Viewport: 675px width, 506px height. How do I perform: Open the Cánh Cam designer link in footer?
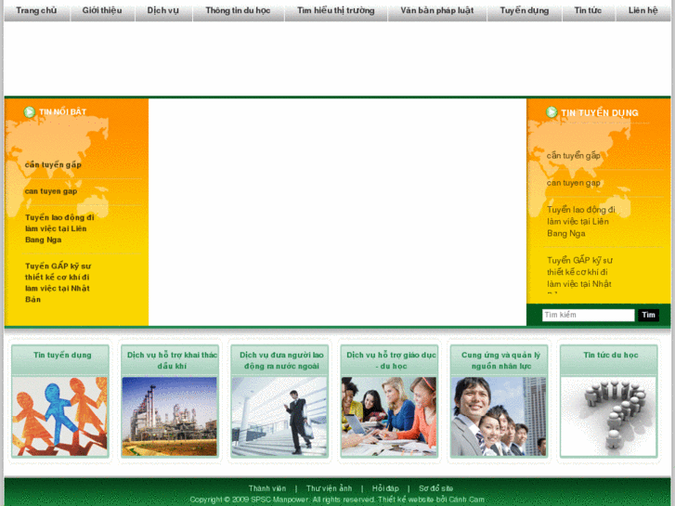click(x=467, y=500)
